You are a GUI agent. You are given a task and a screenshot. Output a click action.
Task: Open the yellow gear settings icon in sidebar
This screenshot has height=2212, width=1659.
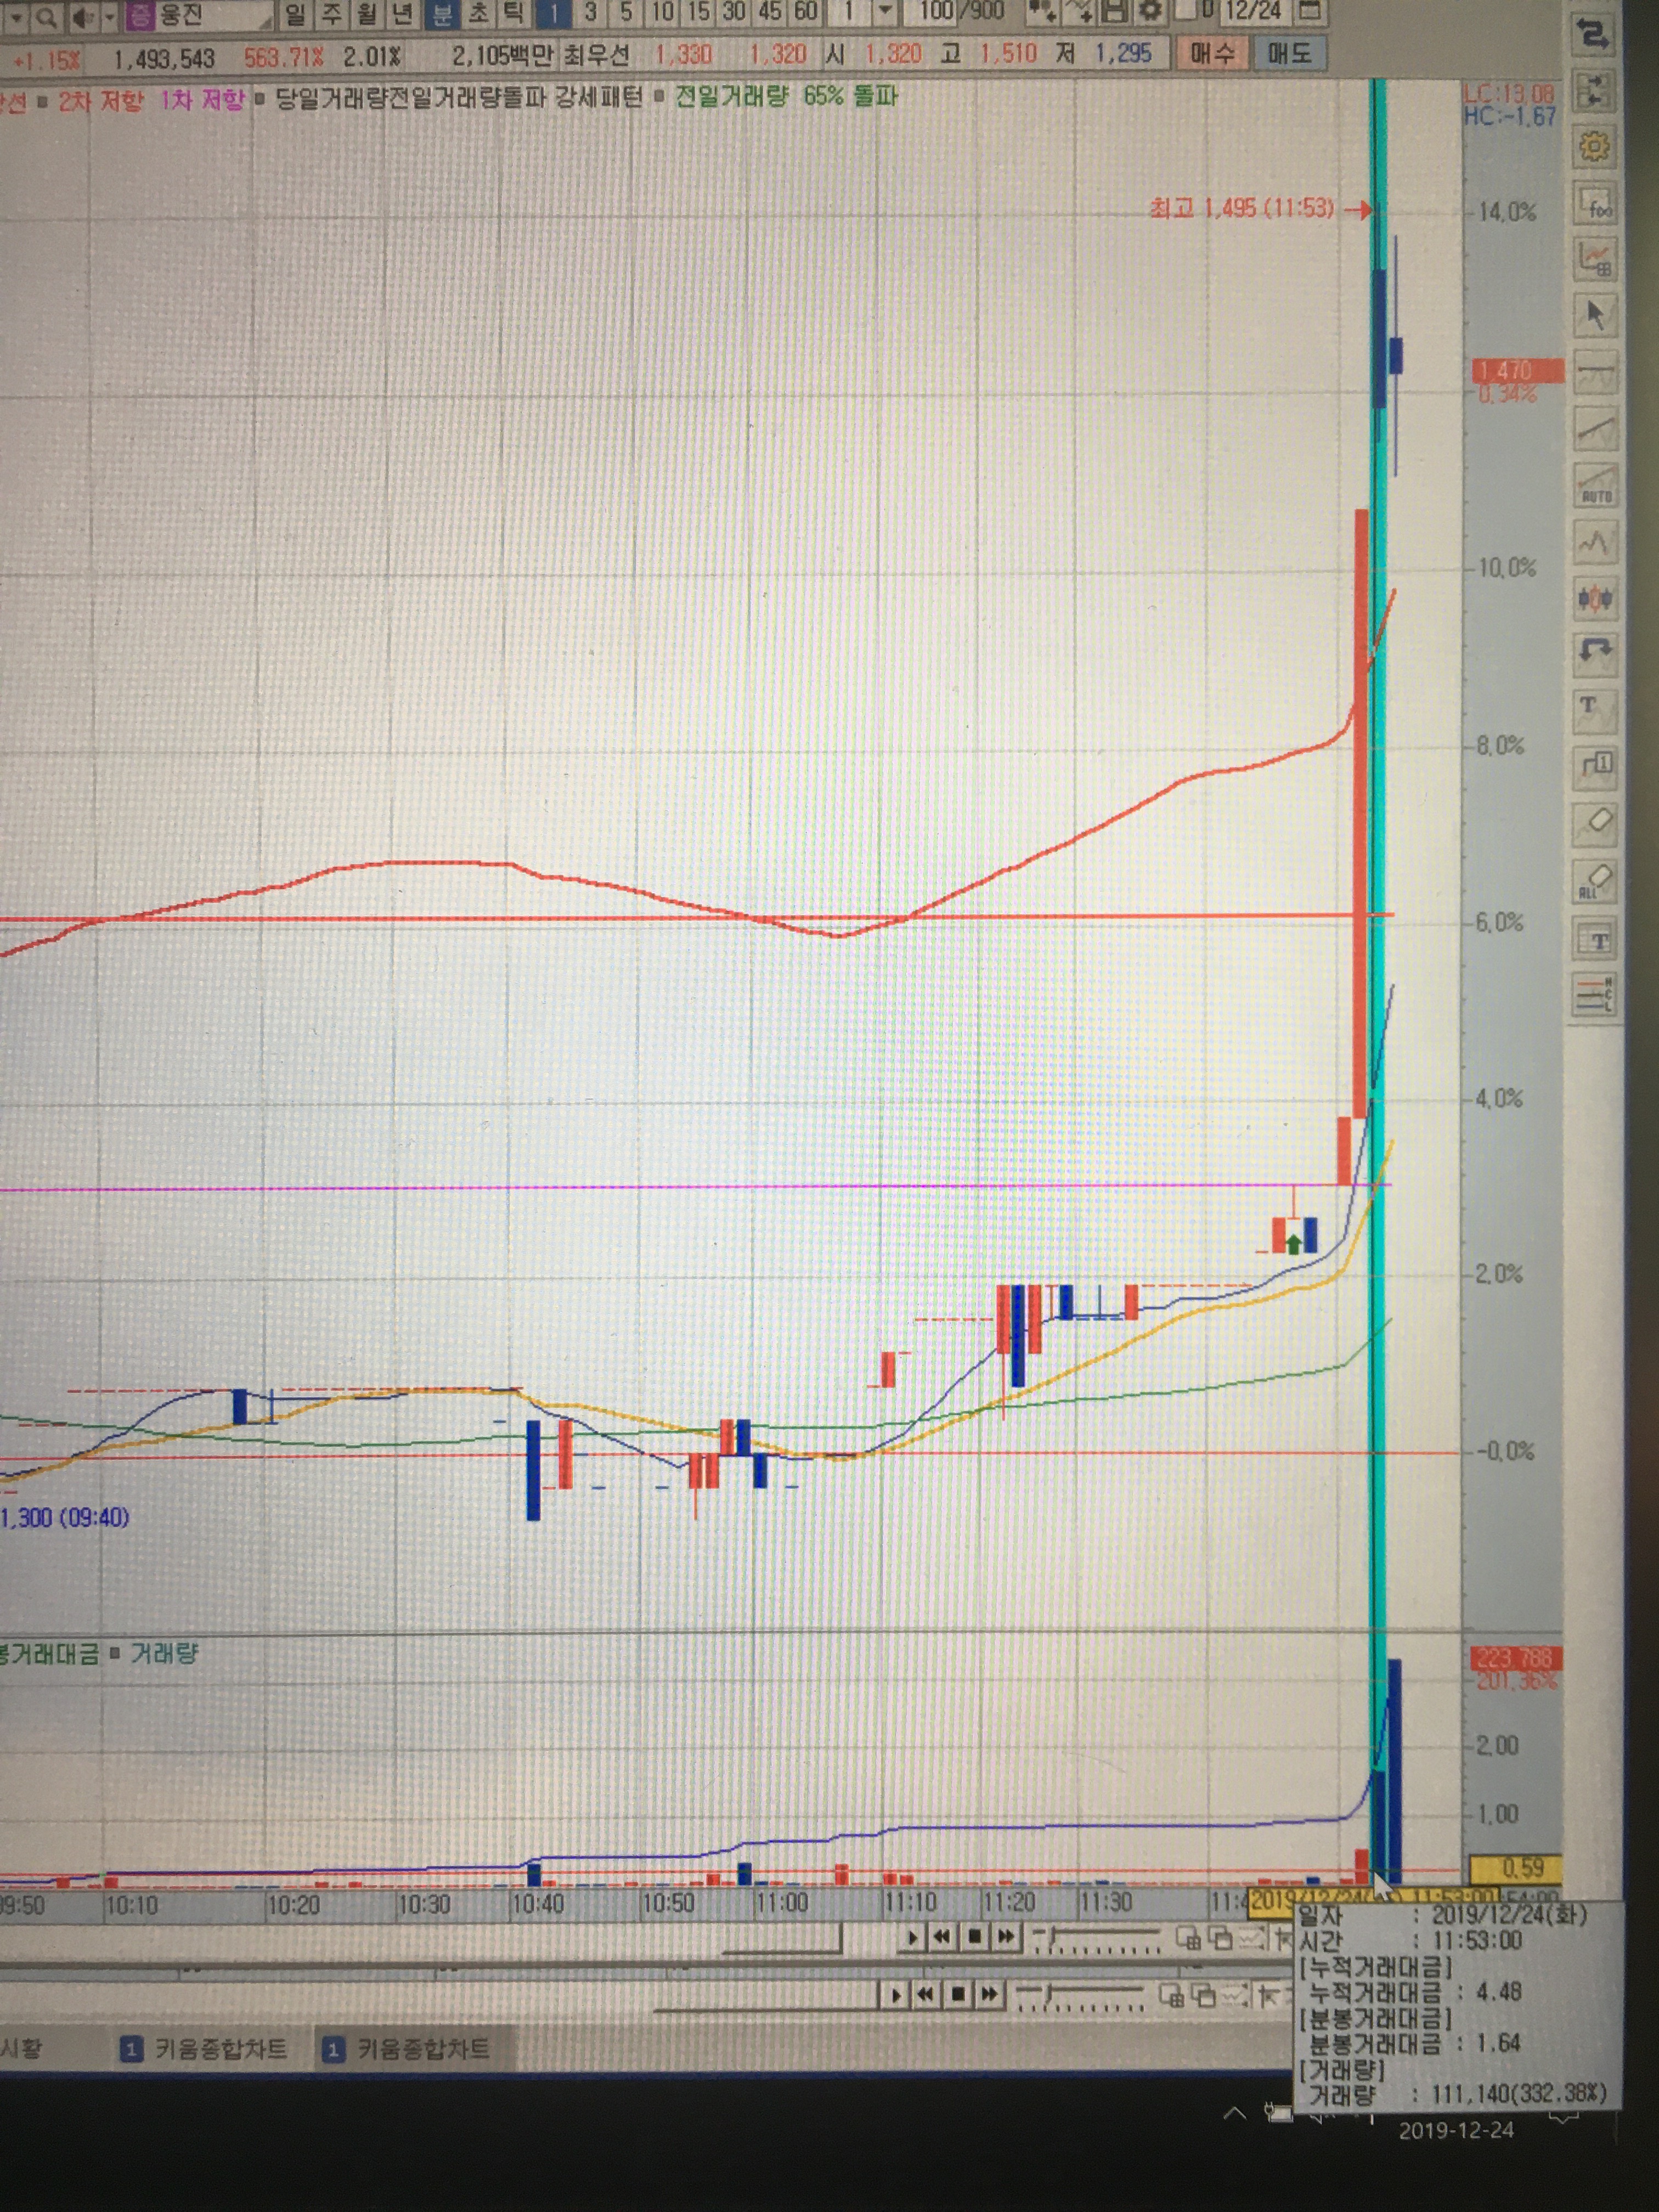(1594, 147)
